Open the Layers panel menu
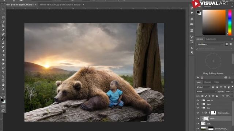This screenshot has width=234, height=131. 232,82
